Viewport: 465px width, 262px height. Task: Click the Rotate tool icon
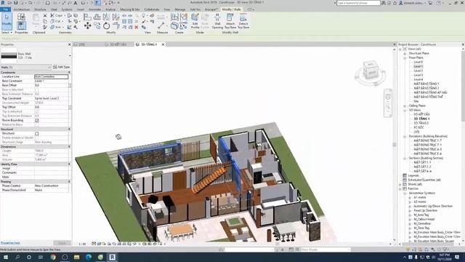(x=106, y=26)
